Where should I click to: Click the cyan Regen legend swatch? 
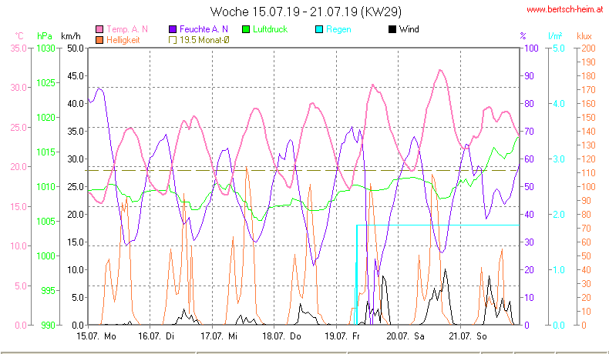click(319, 29)
